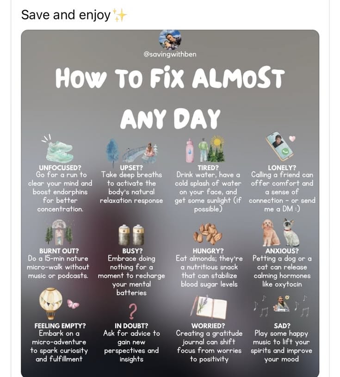Open the @savingwithben handle
The height and width of the screenshot is (377, 340).
pos(170,54)
